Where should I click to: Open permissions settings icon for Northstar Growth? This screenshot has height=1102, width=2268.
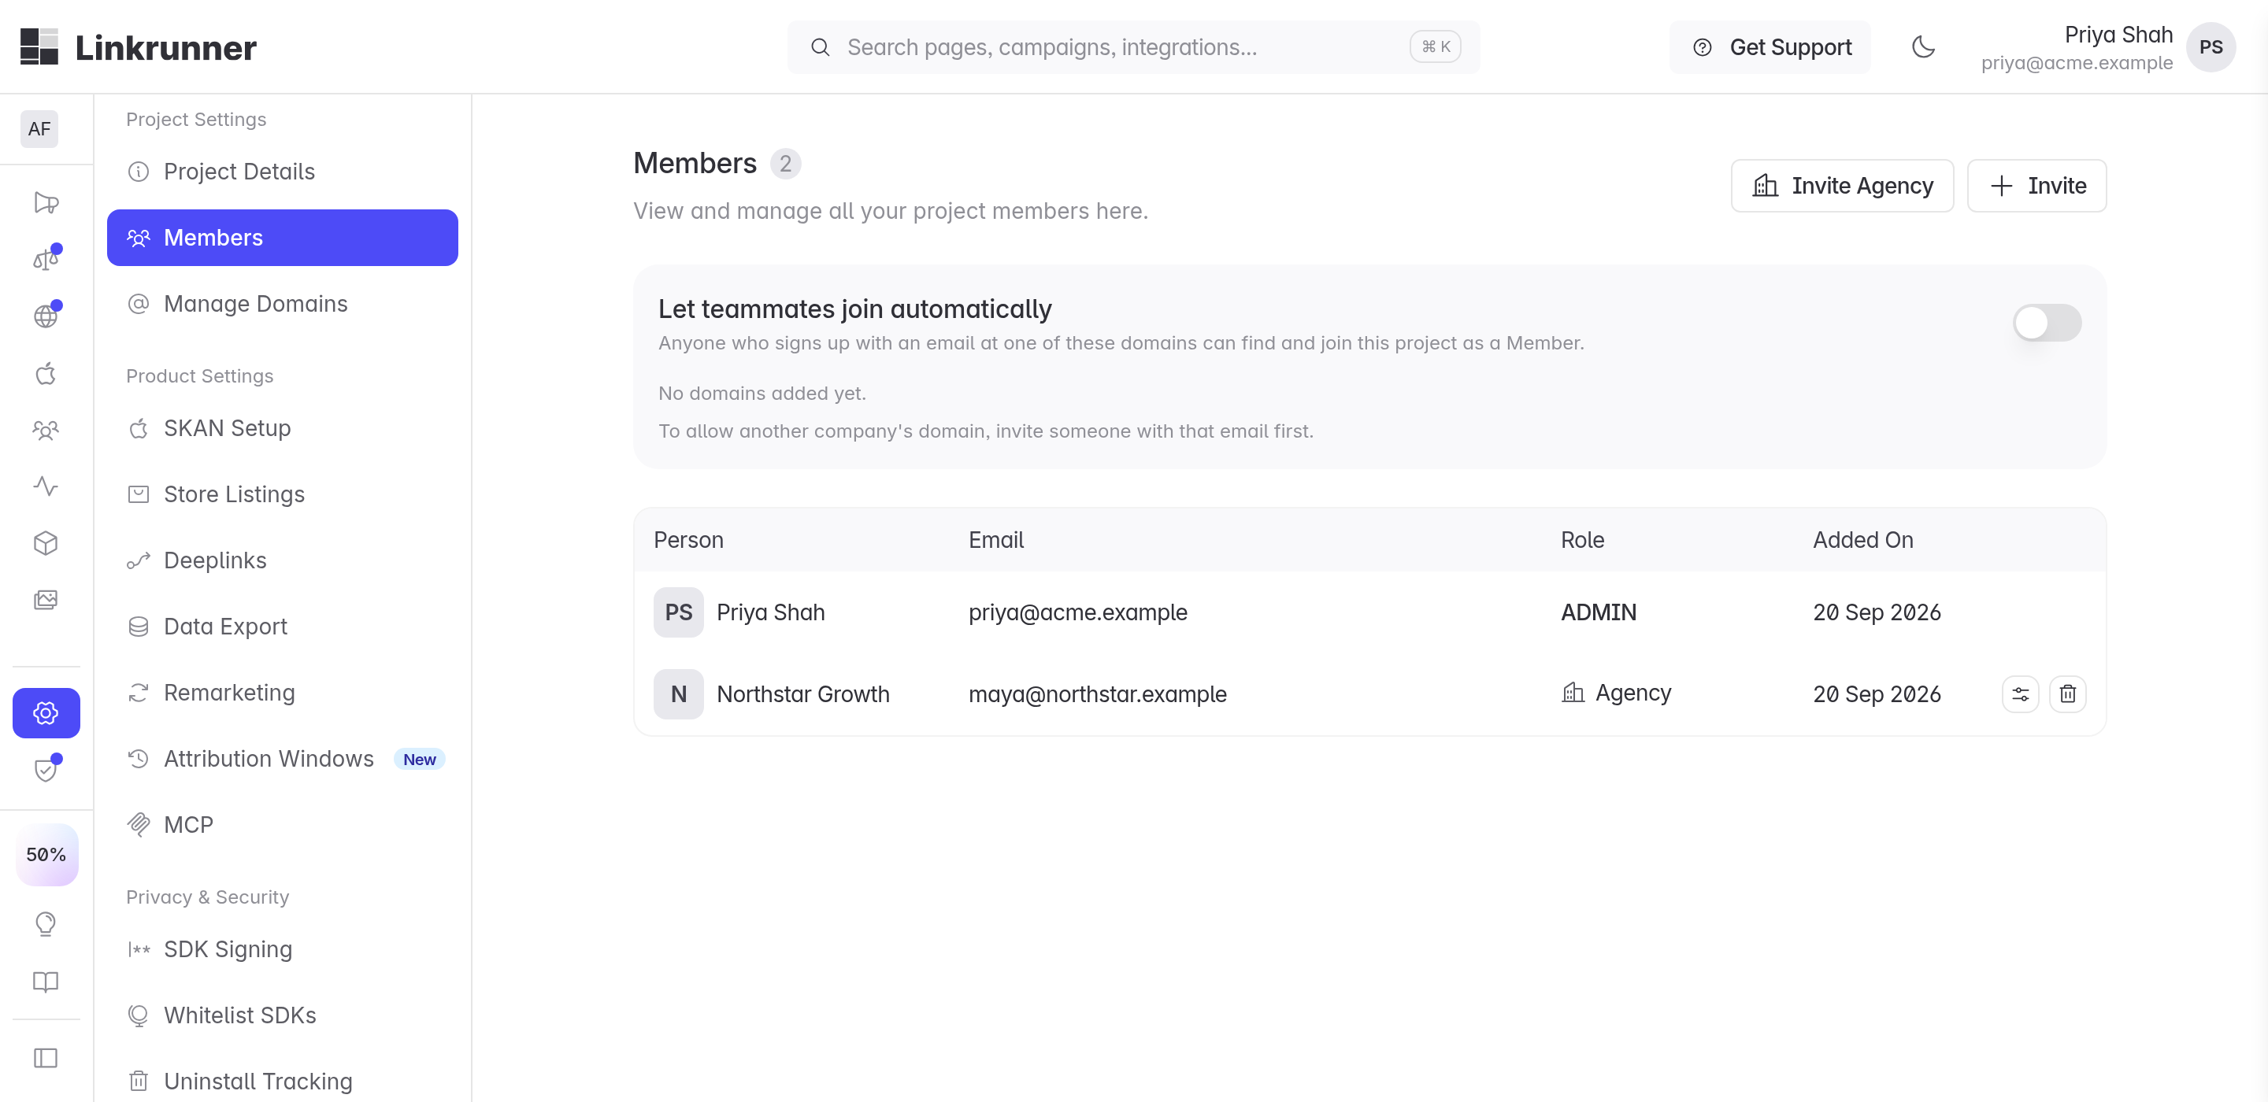click(x=2020, y=693)
